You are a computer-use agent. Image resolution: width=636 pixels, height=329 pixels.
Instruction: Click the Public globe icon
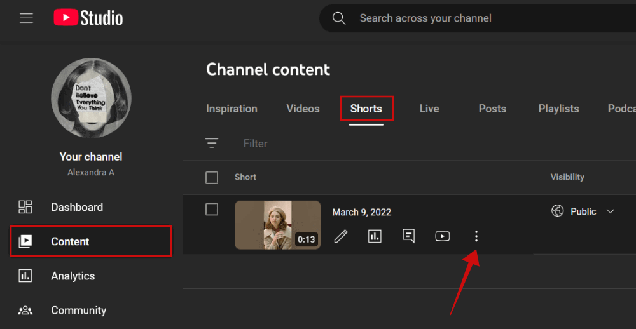(558, 211)
